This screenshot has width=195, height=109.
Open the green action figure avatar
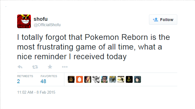pos(113,79)
